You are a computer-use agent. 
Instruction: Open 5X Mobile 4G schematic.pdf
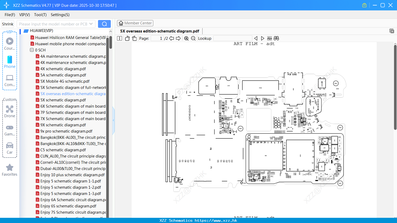coord(65,81)
